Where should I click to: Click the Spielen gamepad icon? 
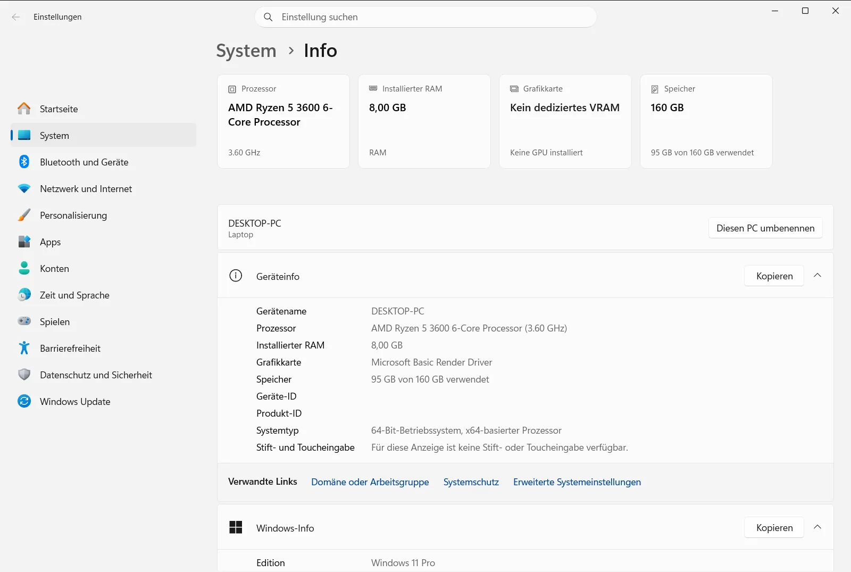pos(24,321)
